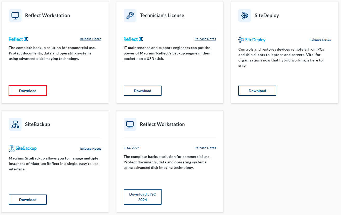
Task: Click the Reflect X logo on Reflect Workstation card
Action: click(x=18, y=39)
